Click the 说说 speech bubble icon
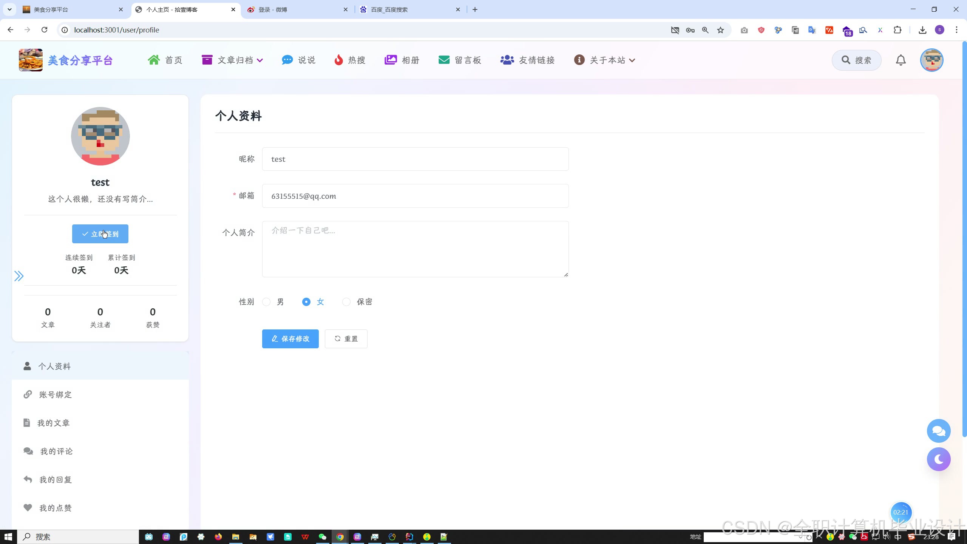The width and height of the screenshot is (967, 544). click(x=287, y=60)
